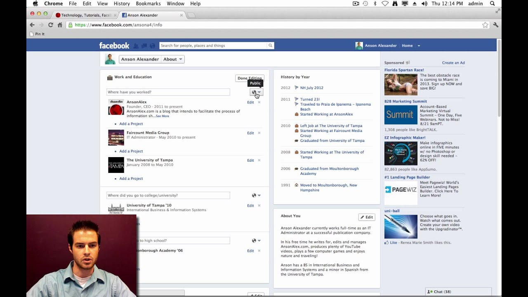This screenshot has height=297, width=528.
Task: Click the new tab button in Chrome
Action: coord(191,16)
